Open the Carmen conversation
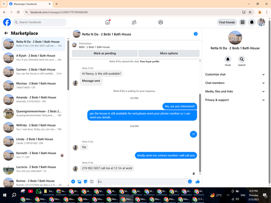271x203 pixels. 34,71
